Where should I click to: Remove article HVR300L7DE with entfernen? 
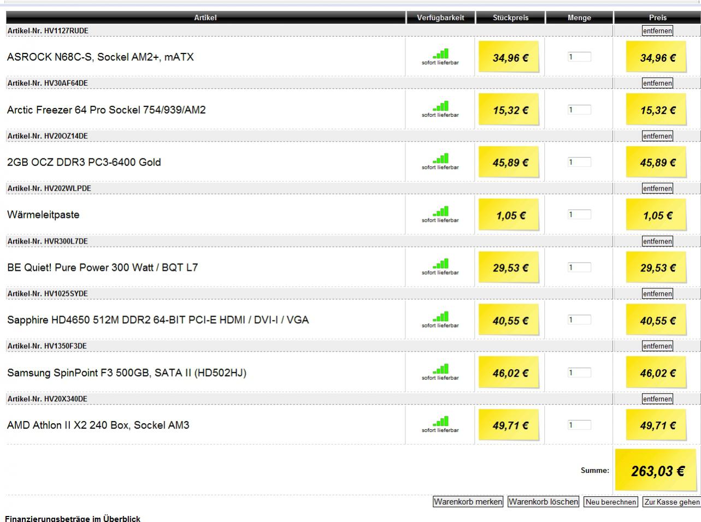pos(657,241)
